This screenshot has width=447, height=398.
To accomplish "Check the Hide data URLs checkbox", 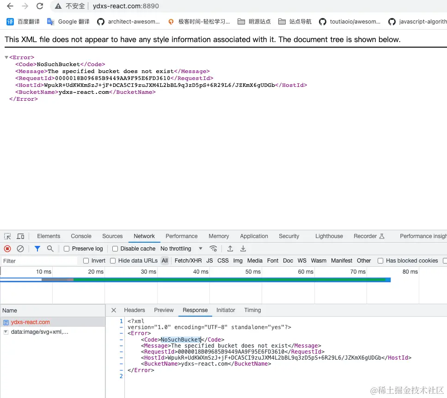I will pos(113,261).
